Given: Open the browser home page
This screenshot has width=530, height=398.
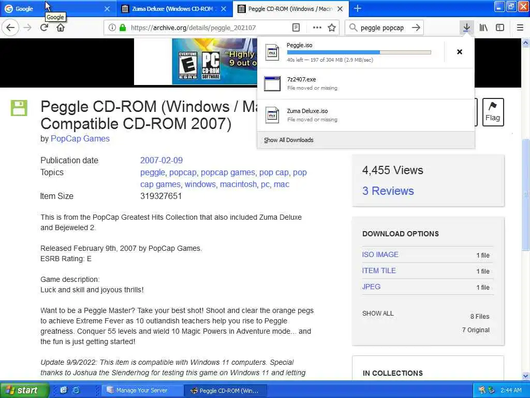Looking at the screenshot, I should (x=61, y=27).
